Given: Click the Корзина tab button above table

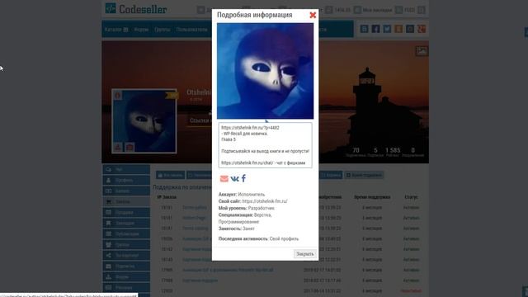Looking at the screenshot, I should (331, 175).
